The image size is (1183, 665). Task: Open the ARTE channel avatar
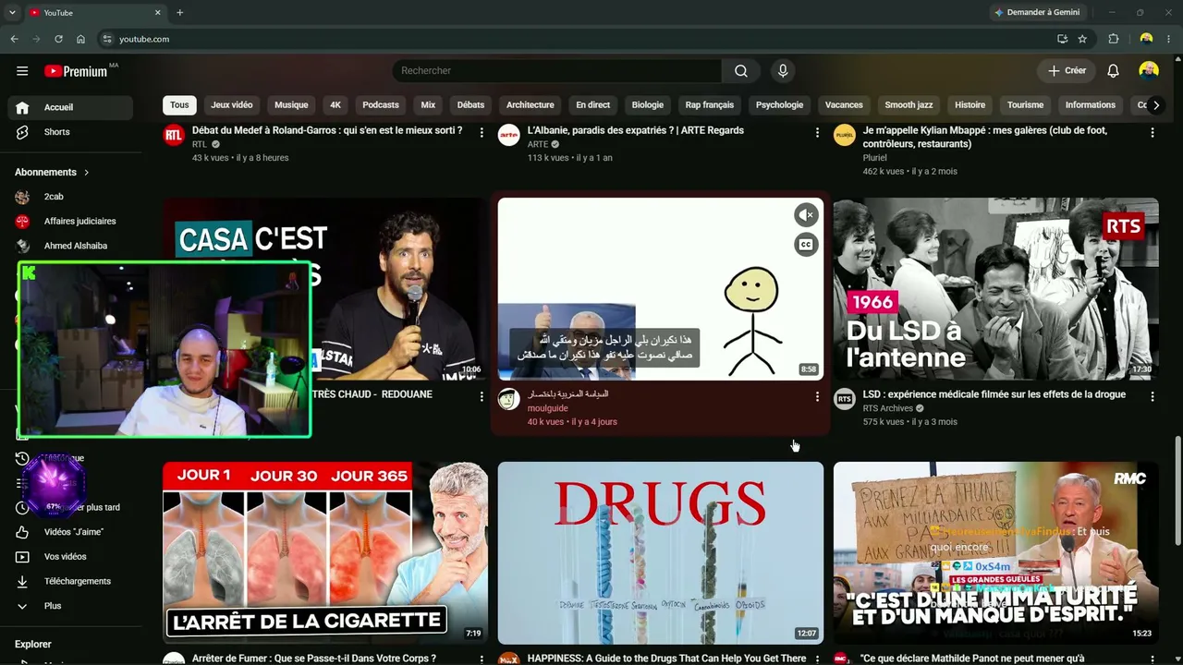click(x=508, y=136)
